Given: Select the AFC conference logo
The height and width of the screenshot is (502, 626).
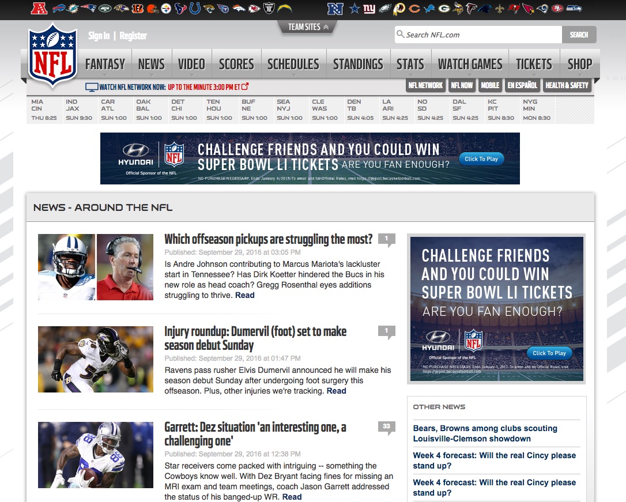Looking at the screenshot, I should coord(38,9).
